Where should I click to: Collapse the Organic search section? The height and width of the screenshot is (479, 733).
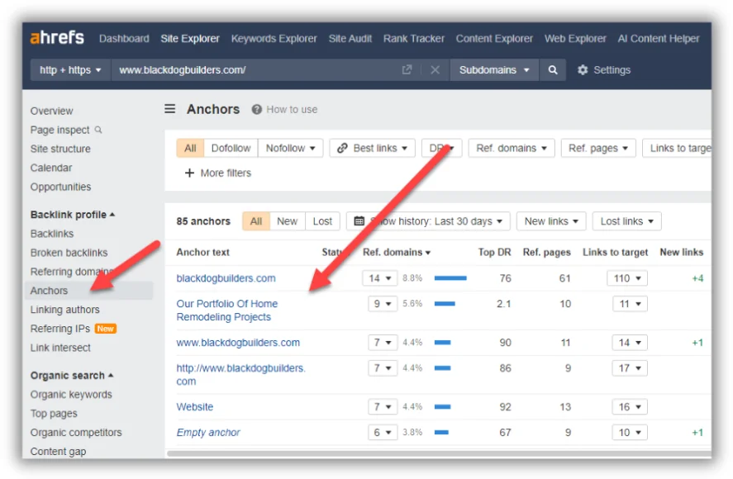(72, 375)
